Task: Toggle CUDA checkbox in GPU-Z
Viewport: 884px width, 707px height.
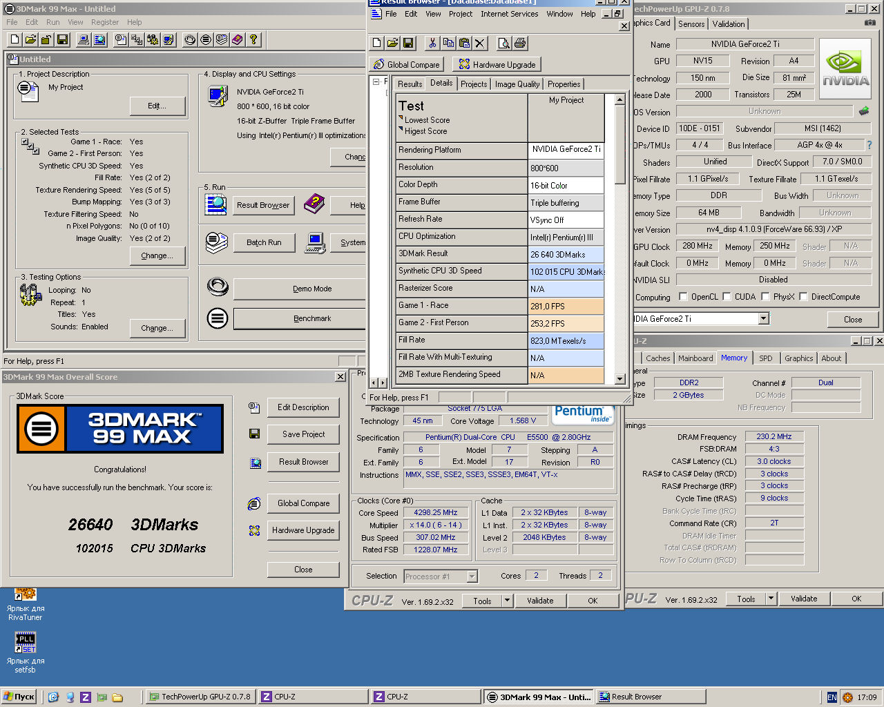Action: [727, 297]
